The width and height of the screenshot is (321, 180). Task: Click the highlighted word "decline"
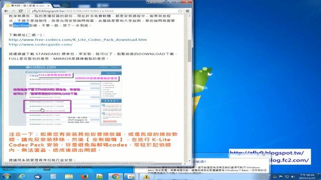[21, 25]
